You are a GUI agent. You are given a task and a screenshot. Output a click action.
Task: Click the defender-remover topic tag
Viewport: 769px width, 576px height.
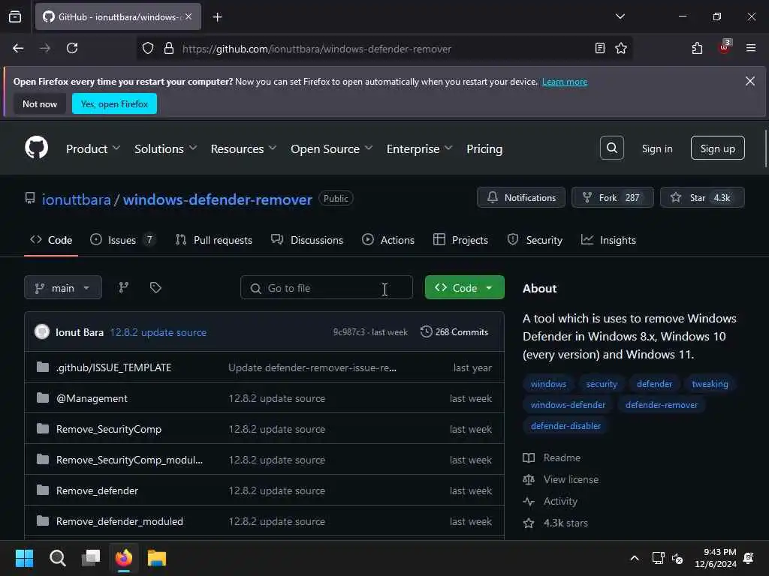click(x=661, y=404)
